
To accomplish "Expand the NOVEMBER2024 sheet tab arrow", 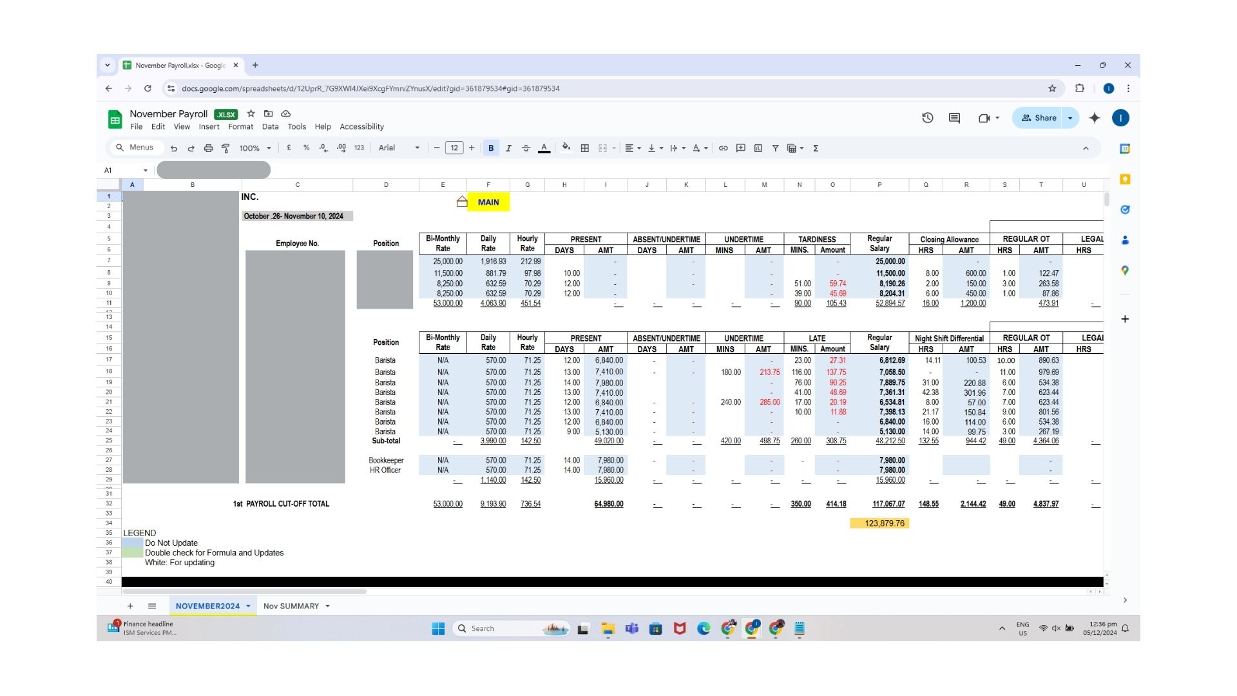I will pyautogui.click(x=248, y=606).
